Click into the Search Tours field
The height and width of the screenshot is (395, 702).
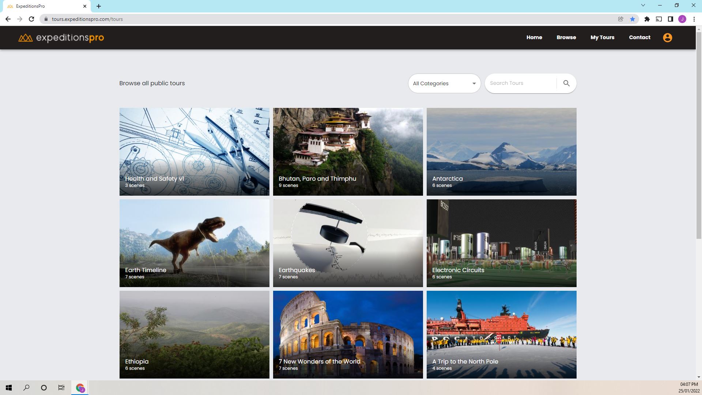pyautogui.click(x=521, y=83)
